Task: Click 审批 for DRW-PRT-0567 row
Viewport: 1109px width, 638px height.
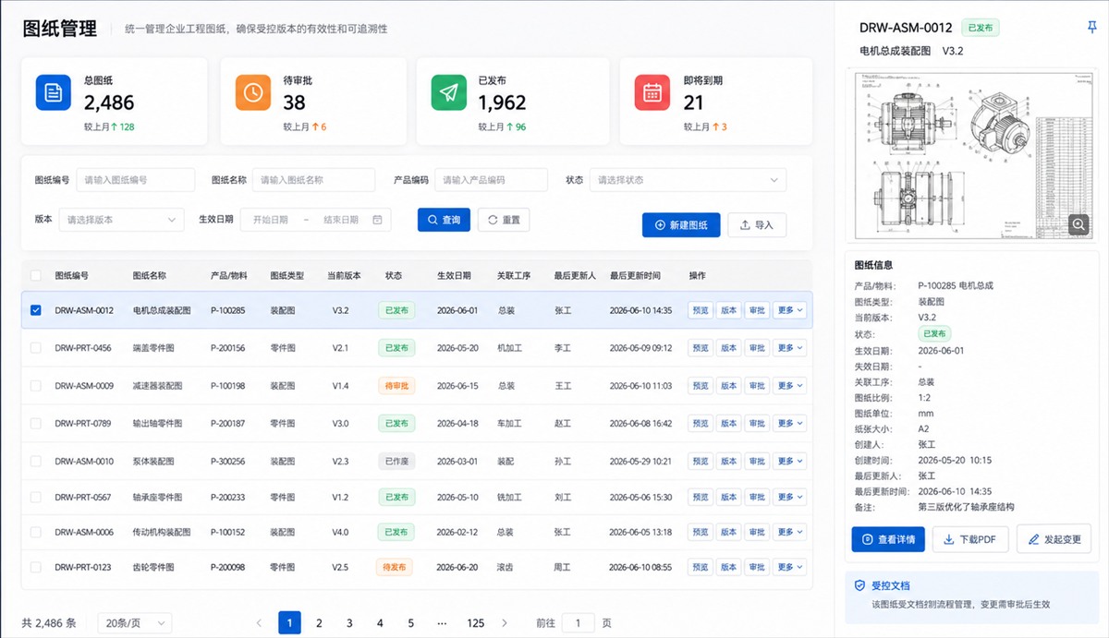Action: (757, 497)
